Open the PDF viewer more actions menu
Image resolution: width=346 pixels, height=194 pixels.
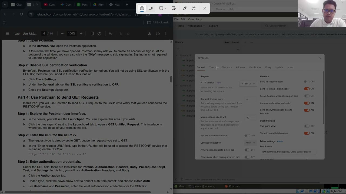click(166, 33)
